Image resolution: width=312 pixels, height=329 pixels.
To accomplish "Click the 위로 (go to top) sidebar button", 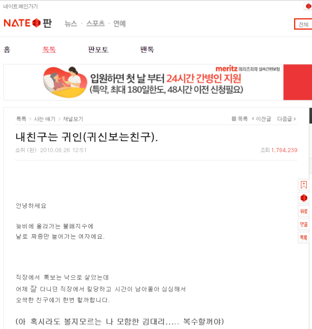I will pyautogui.click(x=304, y=211).
